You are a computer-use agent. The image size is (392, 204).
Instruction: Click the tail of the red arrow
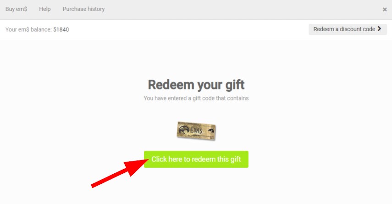[93, 186]
